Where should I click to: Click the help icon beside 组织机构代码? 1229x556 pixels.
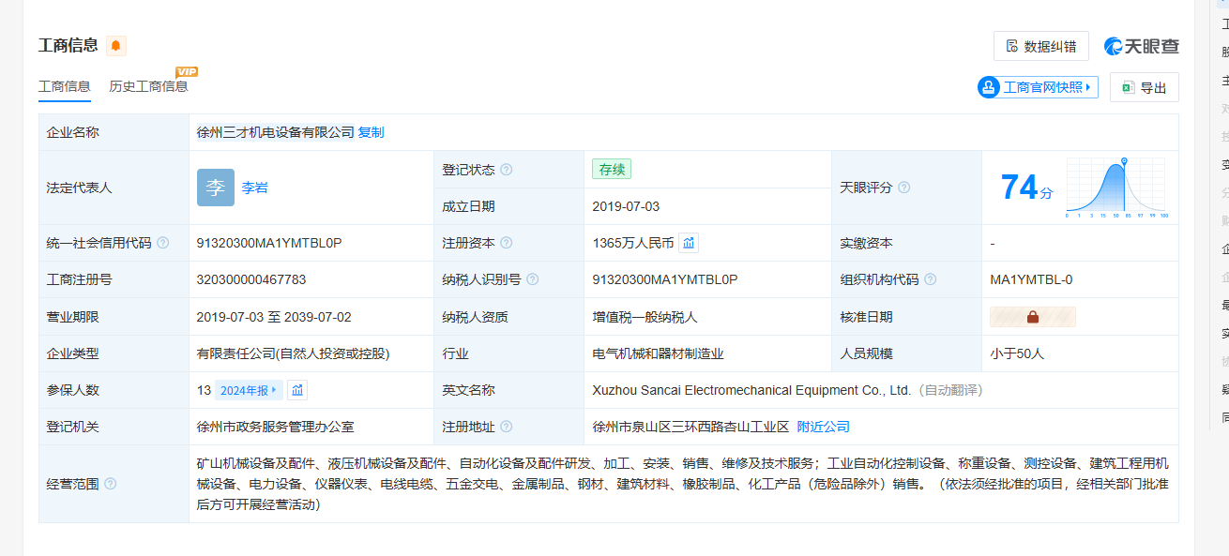point(929,279)
